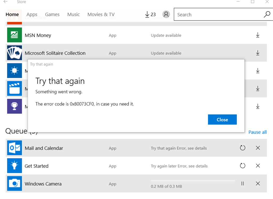Click Try again later error details

click(x=179, y=166)
